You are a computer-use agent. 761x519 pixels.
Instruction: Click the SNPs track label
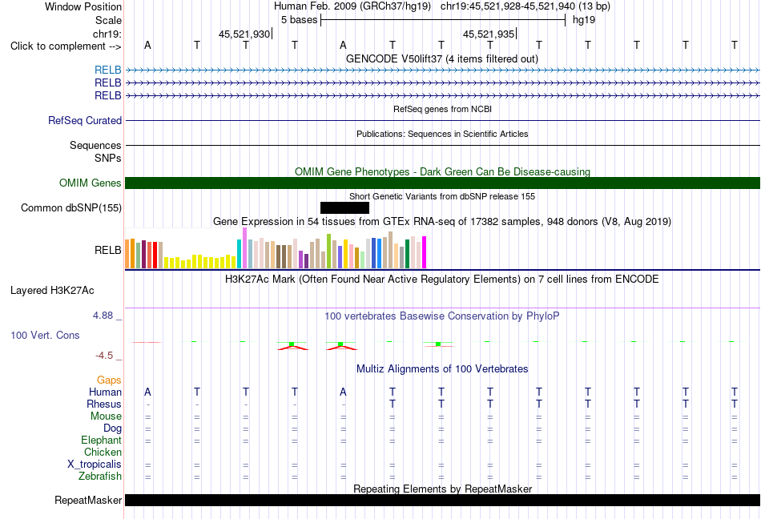(108, 158)
